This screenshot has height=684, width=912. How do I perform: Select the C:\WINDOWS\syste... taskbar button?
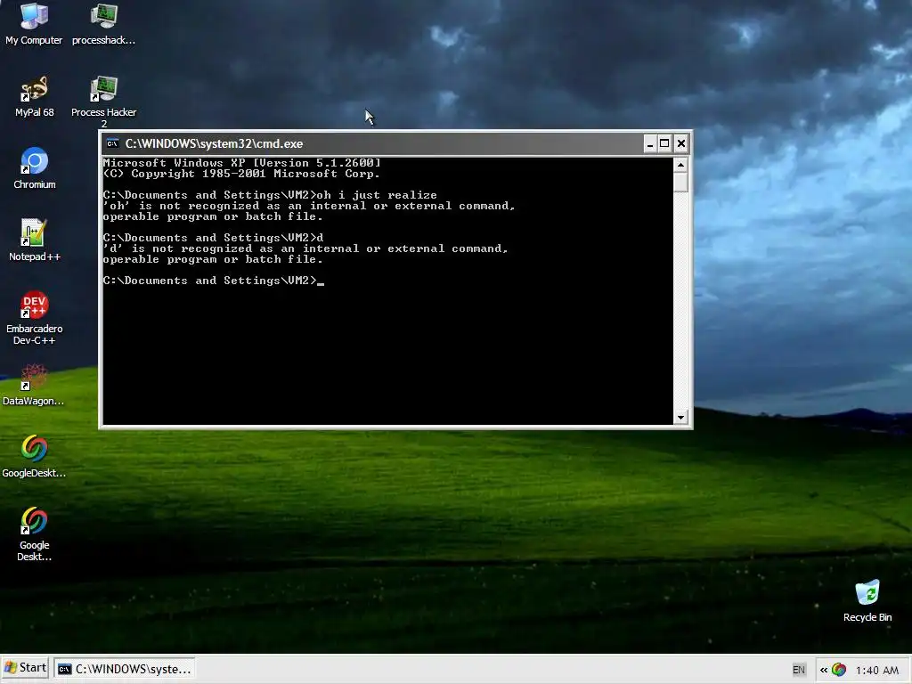(x=125, y=669)
